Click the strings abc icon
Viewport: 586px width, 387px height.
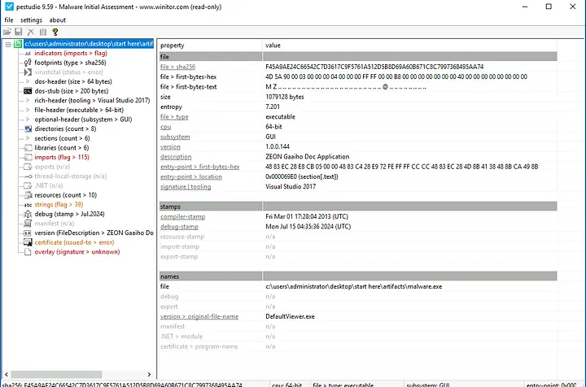[x=28, y=205]
